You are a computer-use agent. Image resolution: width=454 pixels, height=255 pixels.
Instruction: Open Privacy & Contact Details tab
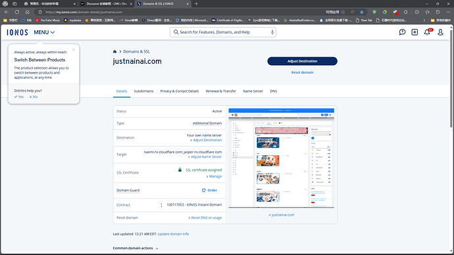click(180, 91)
